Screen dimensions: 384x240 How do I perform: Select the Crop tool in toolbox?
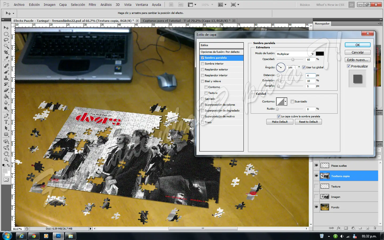click(x=6, y=52)
